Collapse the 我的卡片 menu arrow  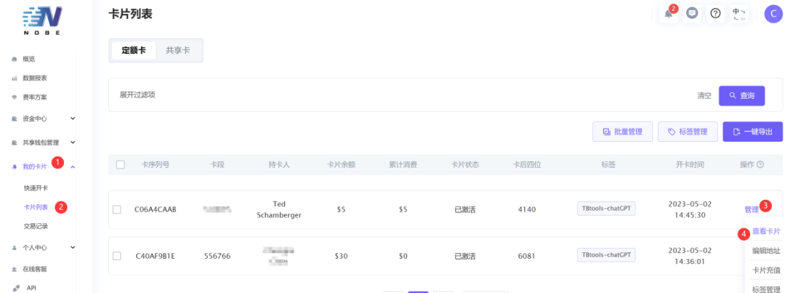73,166
